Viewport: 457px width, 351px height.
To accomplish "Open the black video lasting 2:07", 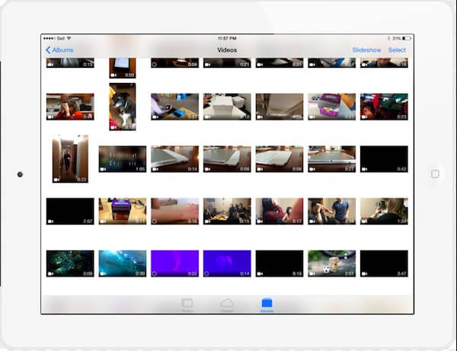I will point(70,211).
